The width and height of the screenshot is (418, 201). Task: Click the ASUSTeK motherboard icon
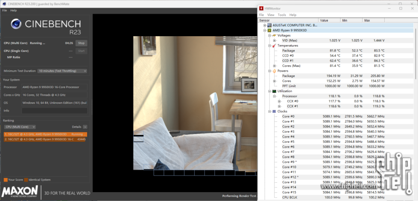coord(269,25)
